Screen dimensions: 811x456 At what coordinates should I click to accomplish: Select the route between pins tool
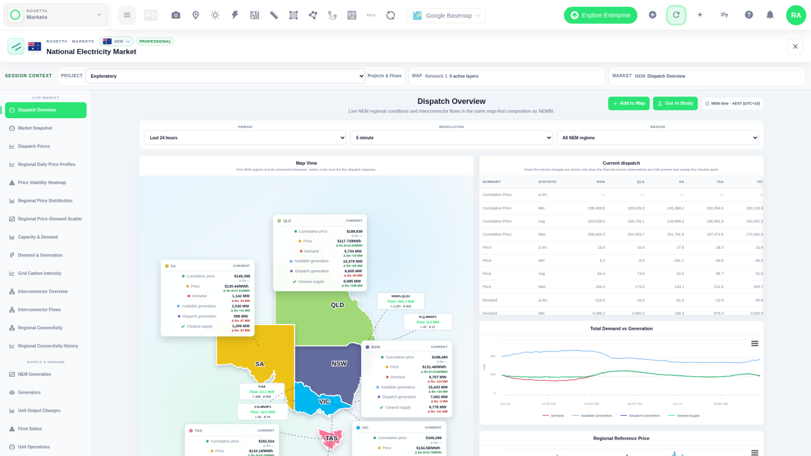[332, 15]
